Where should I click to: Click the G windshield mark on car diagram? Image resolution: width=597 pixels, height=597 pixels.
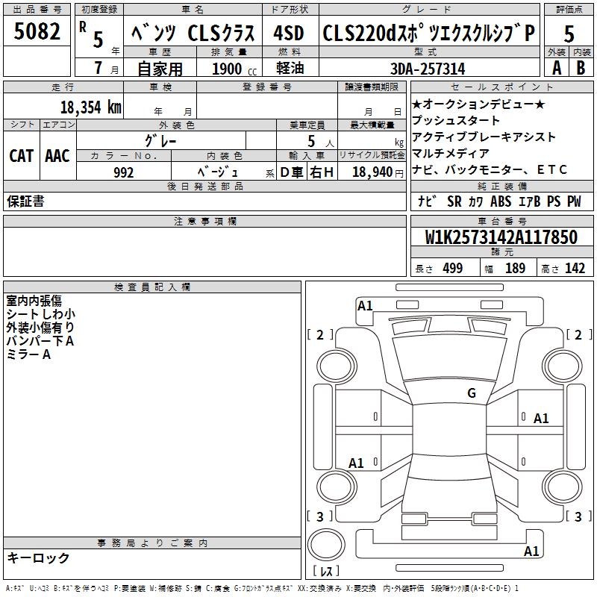click(471, 393)
